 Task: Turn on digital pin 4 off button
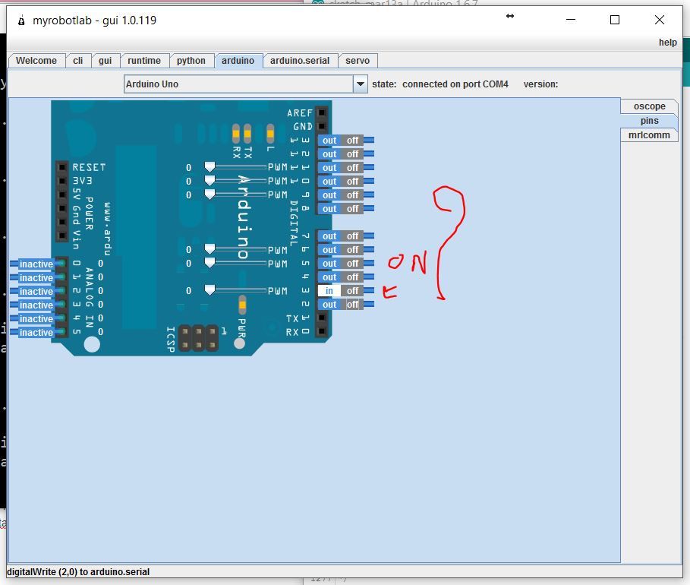pos(352,277)
